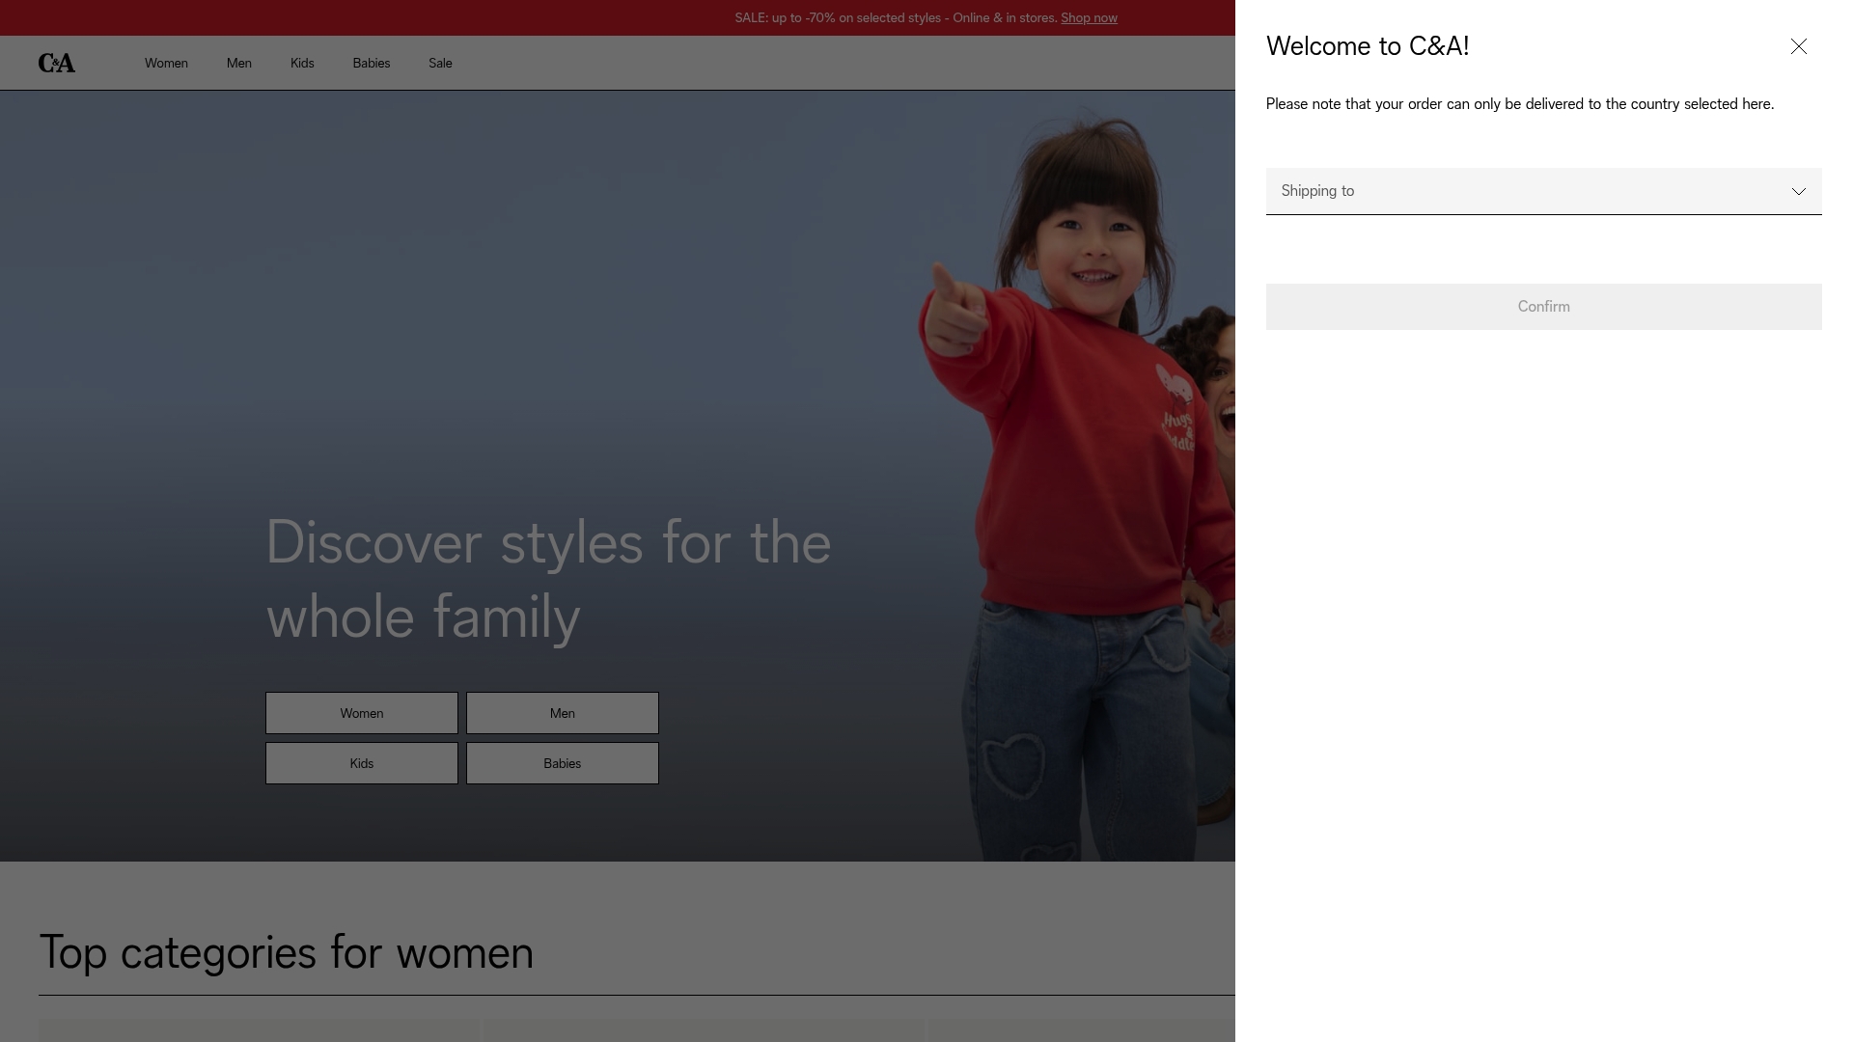
Task: Open the Men menu in the navigation bar
Action: pos(238,63)
